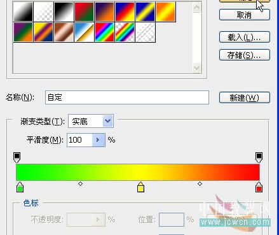The image size is (279, 235).
Task: Choose the transparent rainbow gradient preset
Action: click(x=125, y=32)
